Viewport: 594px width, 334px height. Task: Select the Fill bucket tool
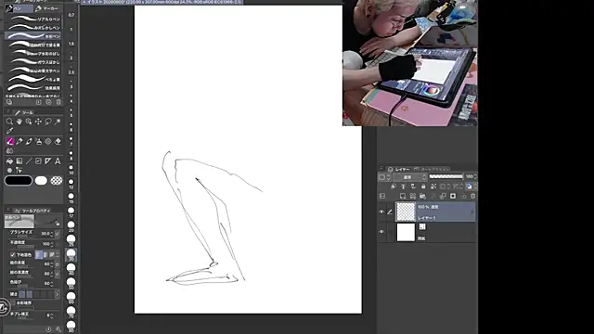coord(9,161)
